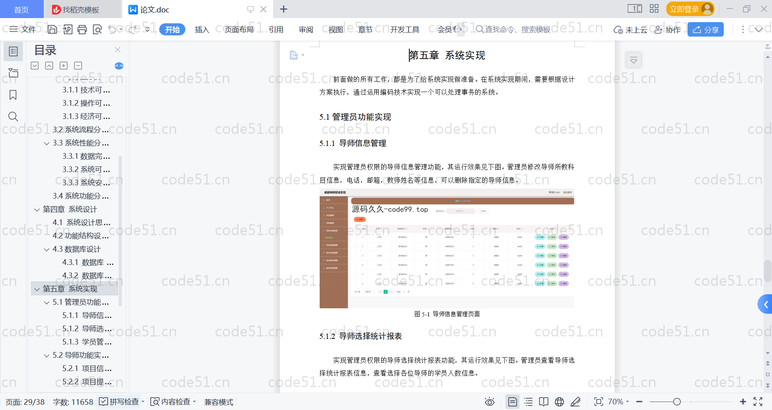Click collapse-all icon in 目录 panel

coord(49,66)
